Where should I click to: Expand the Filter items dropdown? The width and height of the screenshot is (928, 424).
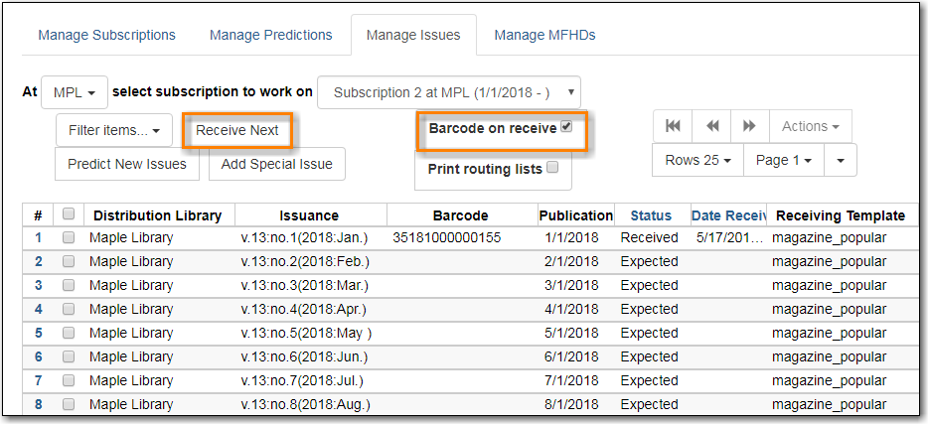click(x=114, y=130)
